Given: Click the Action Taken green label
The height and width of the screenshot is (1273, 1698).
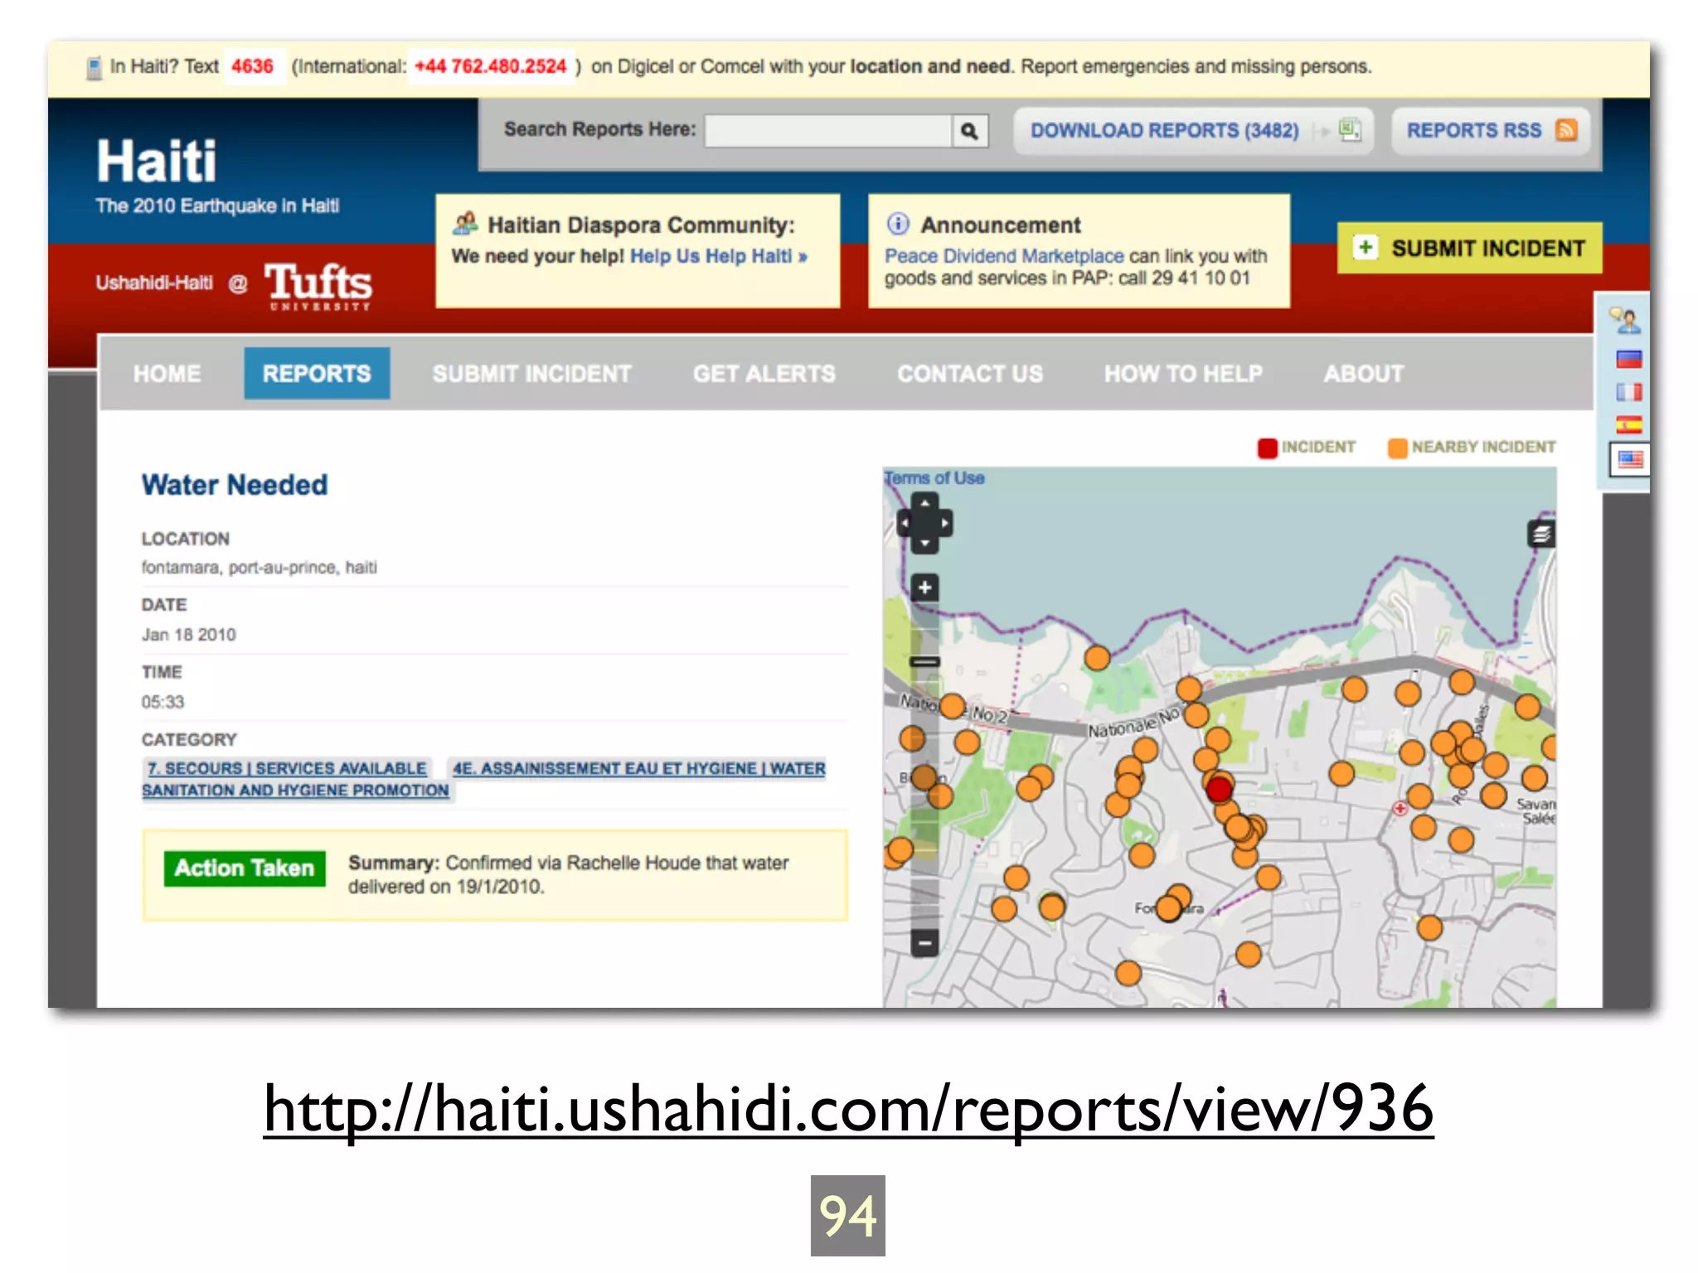Looking at the screenshot, I should click(245, 868).
